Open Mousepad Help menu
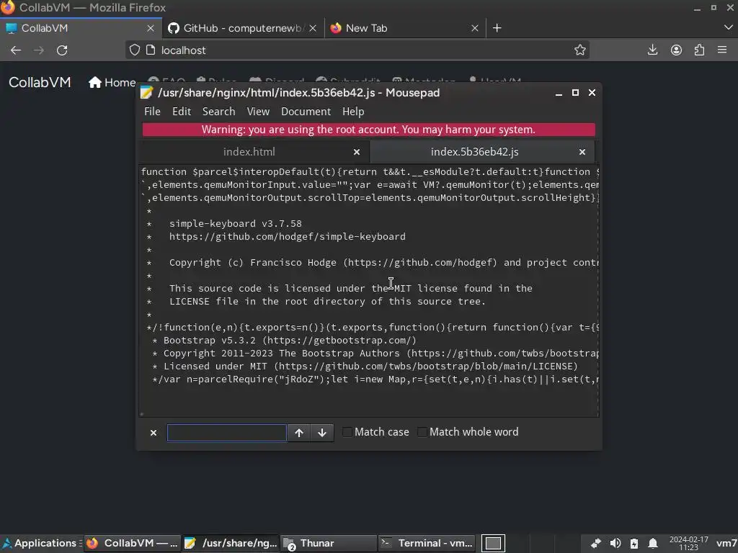The width and height of the screenshot is (738, 553). pyautogui.click(x=353, y=112)
